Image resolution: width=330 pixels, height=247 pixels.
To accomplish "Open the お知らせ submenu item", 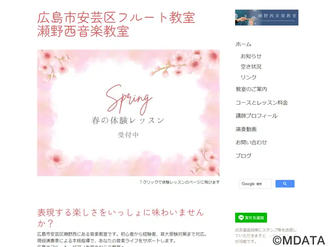I will 251,56.
